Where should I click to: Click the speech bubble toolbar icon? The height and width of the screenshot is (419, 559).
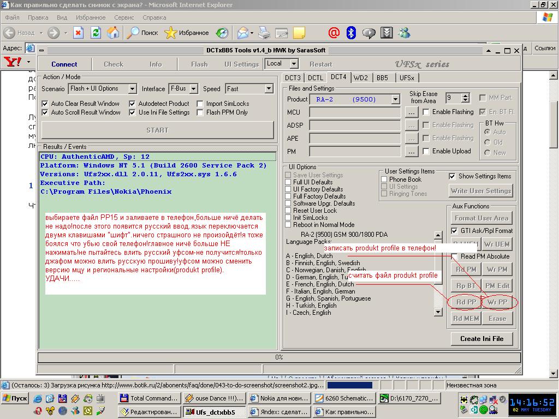point(369,33)
